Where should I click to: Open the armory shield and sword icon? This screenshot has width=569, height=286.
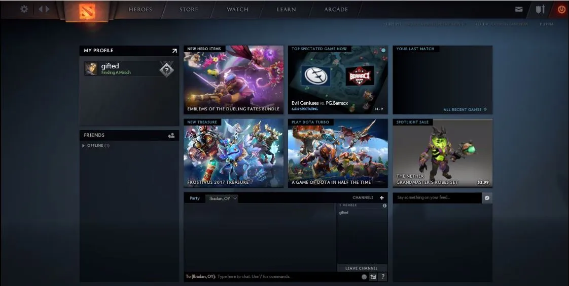pos(540,10)
